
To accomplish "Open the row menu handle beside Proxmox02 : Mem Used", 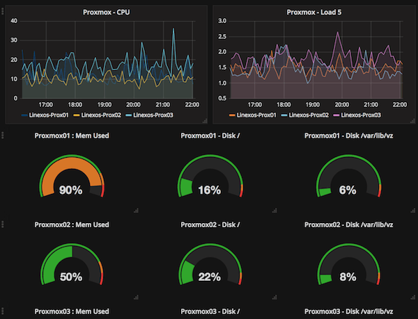I will [2, 224].
